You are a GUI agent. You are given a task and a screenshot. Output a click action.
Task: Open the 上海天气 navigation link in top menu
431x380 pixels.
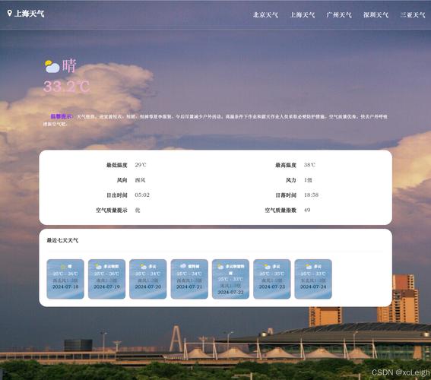303,15
